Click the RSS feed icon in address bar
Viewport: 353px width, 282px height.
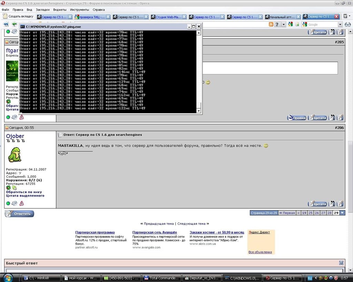coord(271,24)
